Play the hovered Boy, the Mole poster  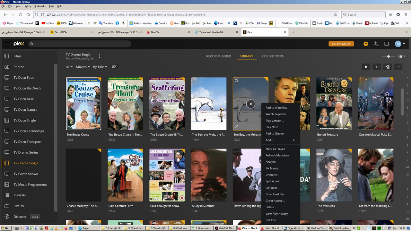(x=250, y=104)
